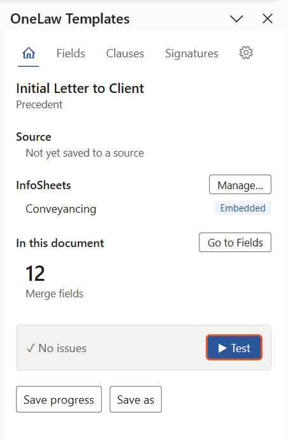Screen dimensions: 288x440
Task: Run the Test button
Action: (234, 348)
